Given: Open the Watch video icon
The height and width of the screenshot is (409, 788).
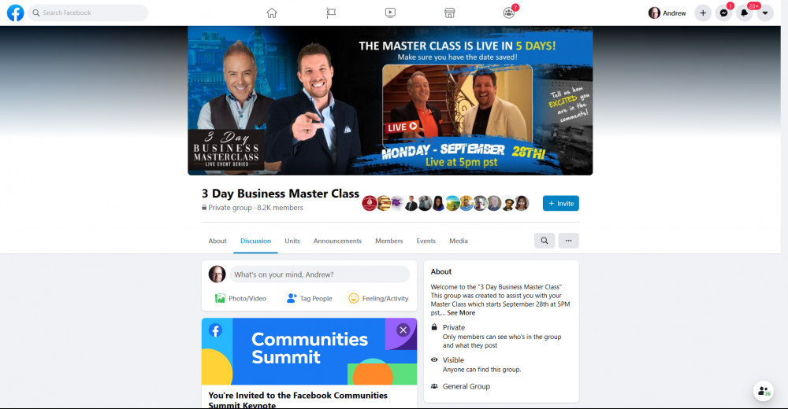Looking at the screenshot, I should tap(391, 13).
